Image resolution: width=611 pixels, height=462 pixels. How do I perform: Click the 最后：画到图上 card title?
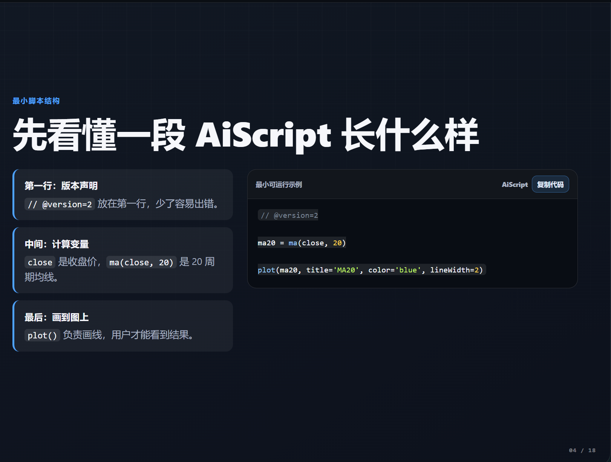57,317
